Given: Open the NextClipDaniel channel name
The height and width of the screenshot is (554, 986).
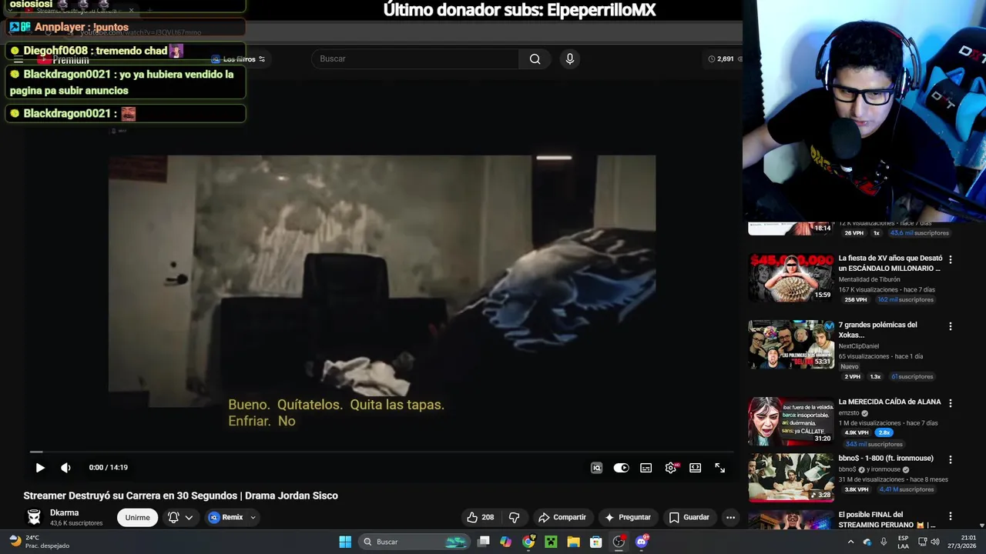Looking at the screenshot, I should click(858, 346).
